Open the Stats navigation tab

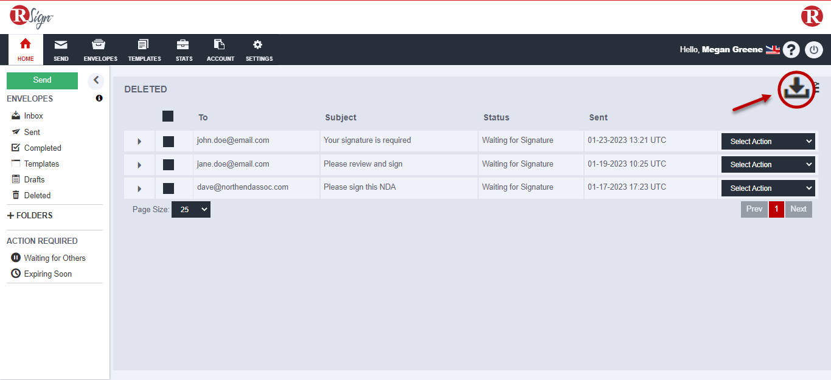coord(184,50)
